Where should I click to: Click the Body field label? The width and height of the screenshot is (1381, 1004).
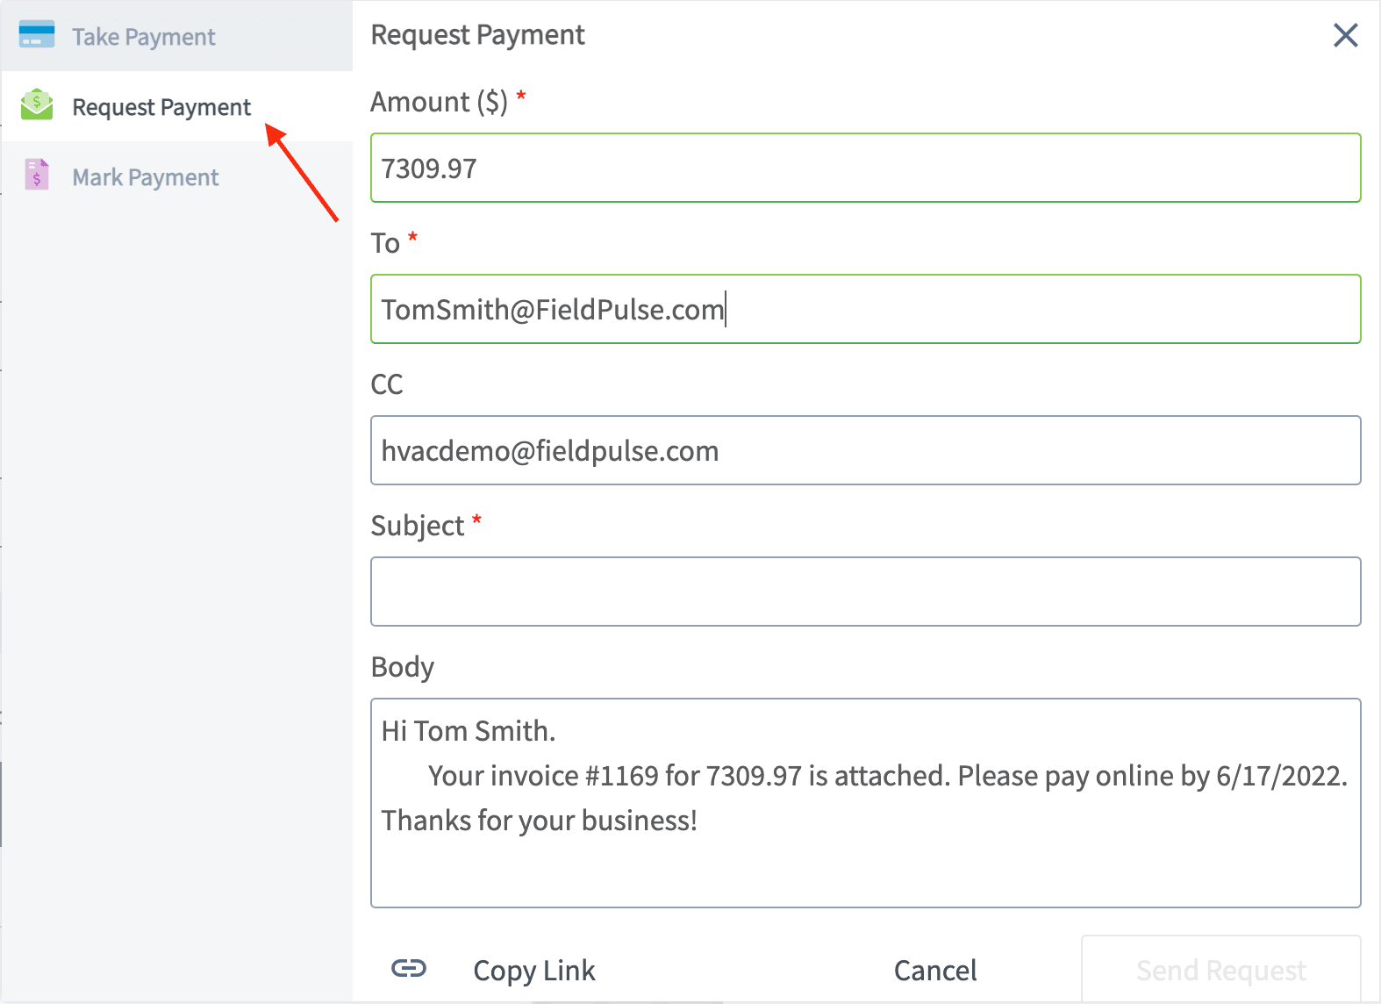point(403,667)
